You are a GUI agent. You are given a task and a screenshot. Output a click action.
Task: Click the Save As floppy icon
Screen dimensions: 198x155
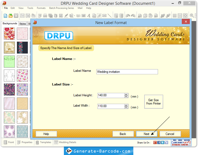click(28, 16)
